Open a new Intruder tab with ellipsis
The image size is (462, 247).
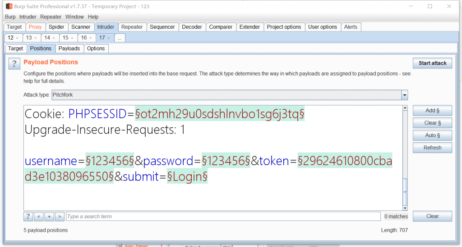point(120,38)
